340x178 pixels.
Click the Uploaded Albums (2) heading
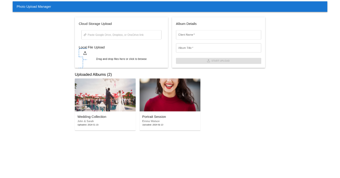pyautogui.click(x=93, y=75)
